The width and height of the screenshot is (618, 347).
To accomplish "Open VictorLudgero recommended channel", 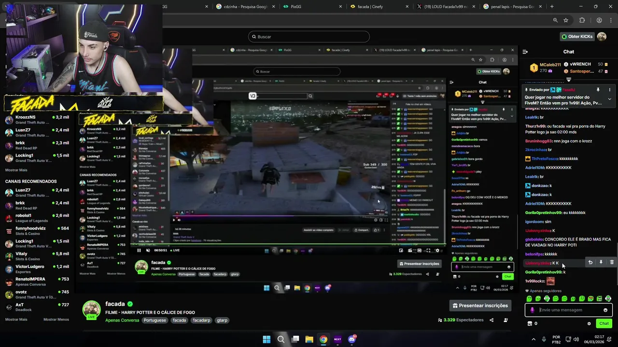I will 37,269.
